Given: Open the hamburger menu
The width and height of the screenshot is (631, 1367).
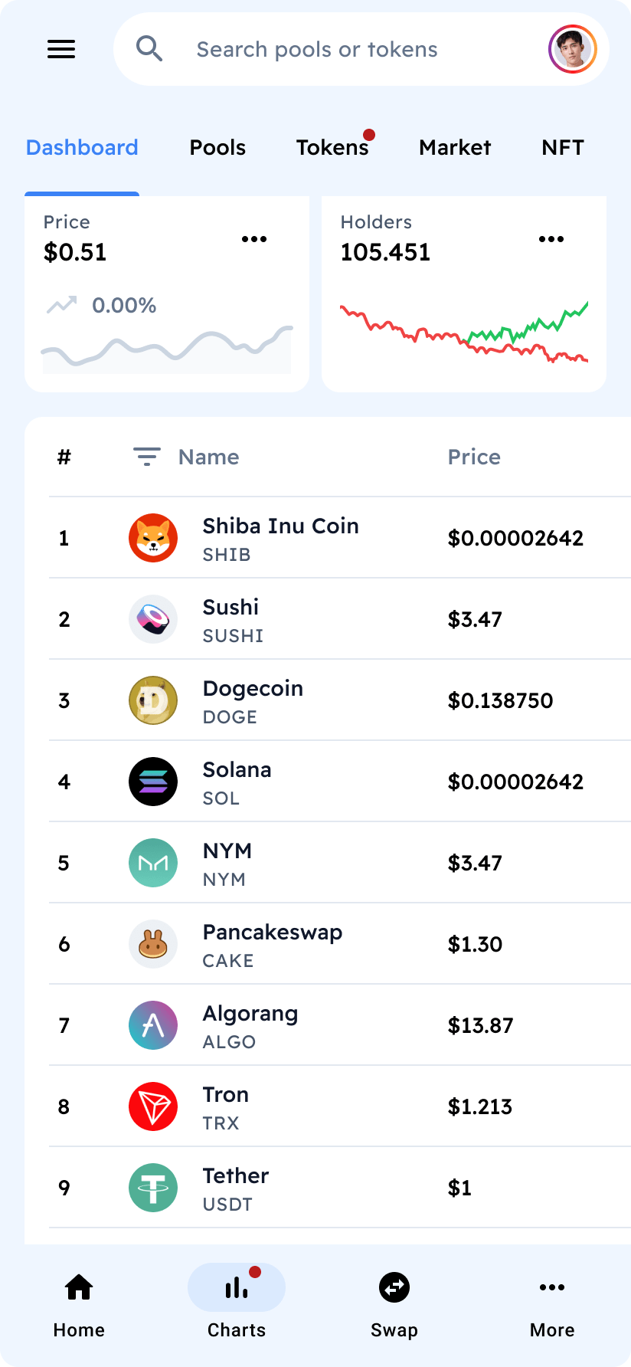Looking at the screenshot, I should pos(61,49).
